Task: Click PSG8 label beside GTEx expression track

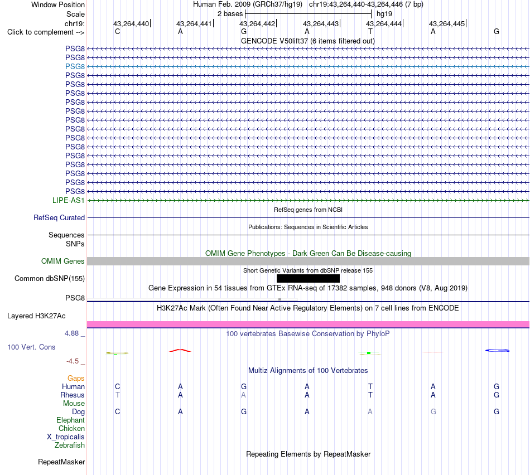Action: coord(75,298)
